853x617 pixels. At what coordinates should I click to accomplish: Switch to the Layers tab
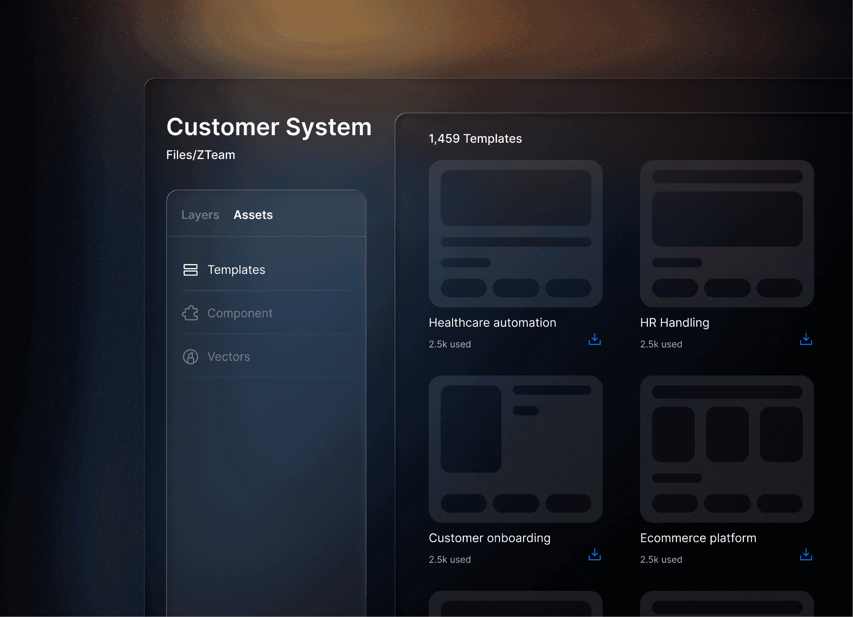pyautogui.click(x=200, y=215)
